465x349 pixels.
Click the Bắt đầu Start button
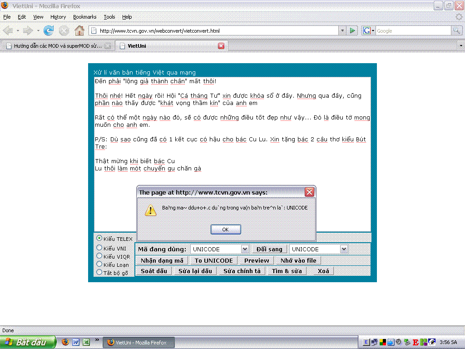(28, 342)
